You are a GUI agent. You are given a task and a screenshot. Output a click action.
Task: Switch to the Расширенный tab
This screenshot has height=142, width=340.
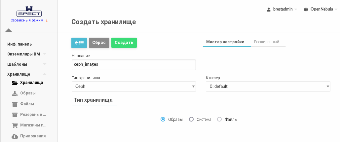point(266,42)
